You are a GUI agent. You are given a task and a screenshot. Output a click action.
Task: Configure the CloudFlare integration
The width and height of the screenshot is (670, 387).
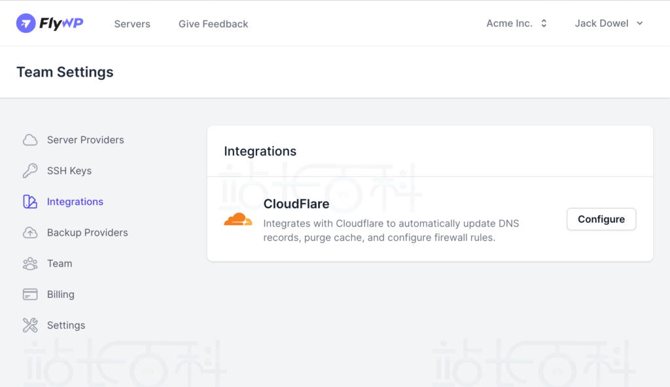(x=601, y=219)
